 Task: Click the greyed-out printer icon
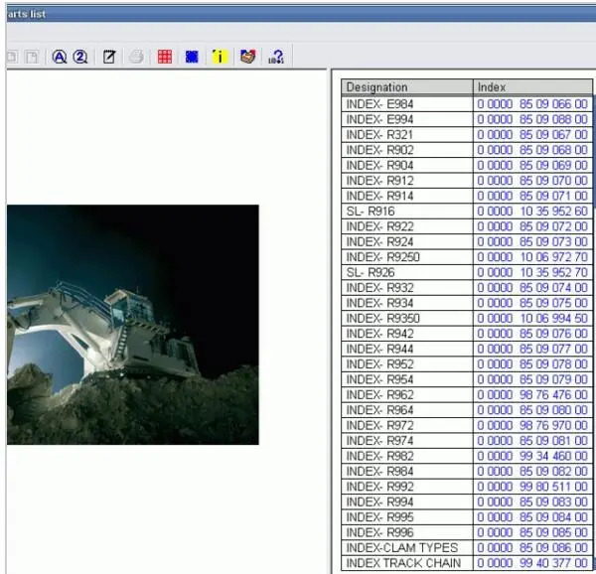[136, 57]
